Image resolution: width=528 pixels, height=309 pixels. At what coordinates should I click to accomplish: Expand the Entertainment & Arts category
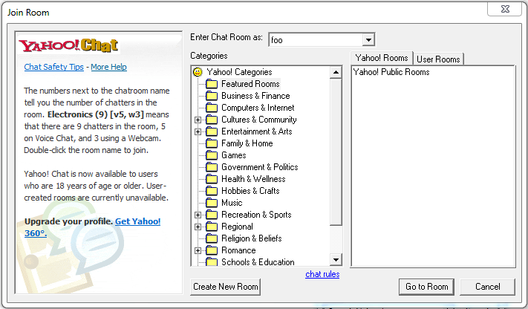[x=198, y=131]
